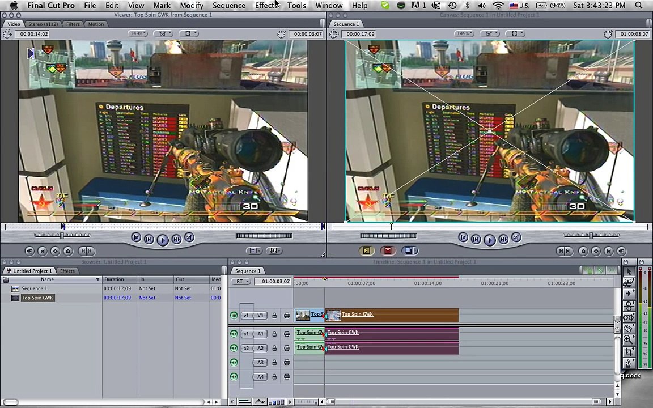
Task: Lock the A1 track
Action: pos(274,334)
